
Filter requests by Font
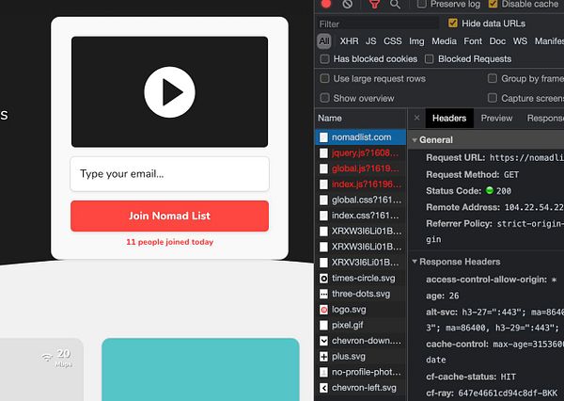pyautogui.click(x=473, y=41)
